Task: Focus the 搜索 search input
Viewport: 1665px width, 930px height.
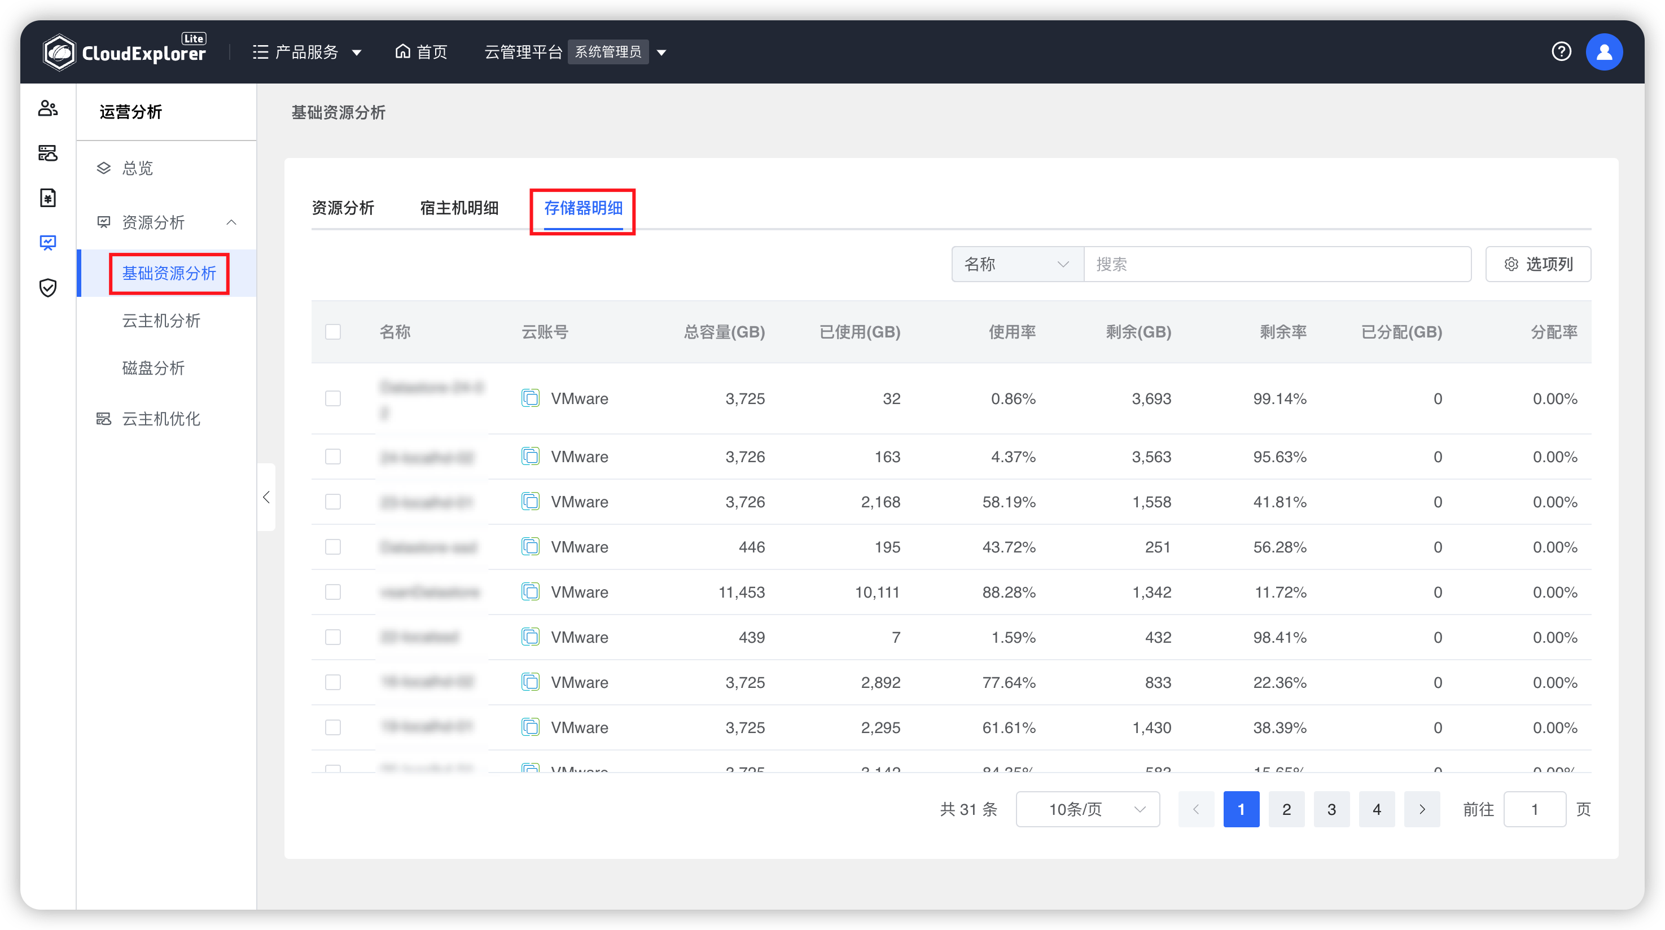Action: click(x=1277, y=264)
